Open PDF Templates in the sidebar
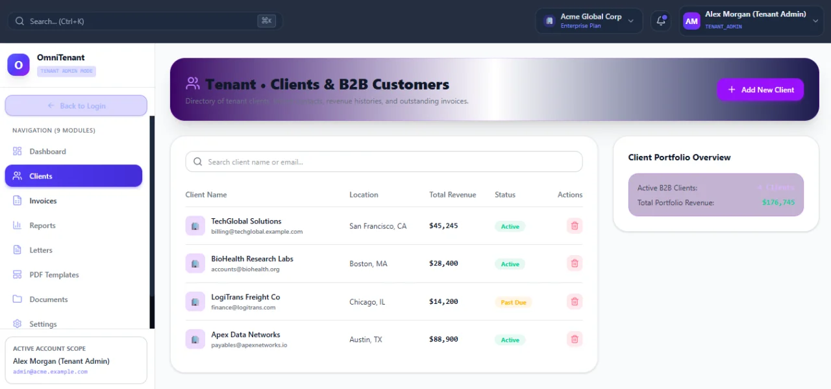The width and height of the screenshot is (831, 389). (x=73, y=275)
